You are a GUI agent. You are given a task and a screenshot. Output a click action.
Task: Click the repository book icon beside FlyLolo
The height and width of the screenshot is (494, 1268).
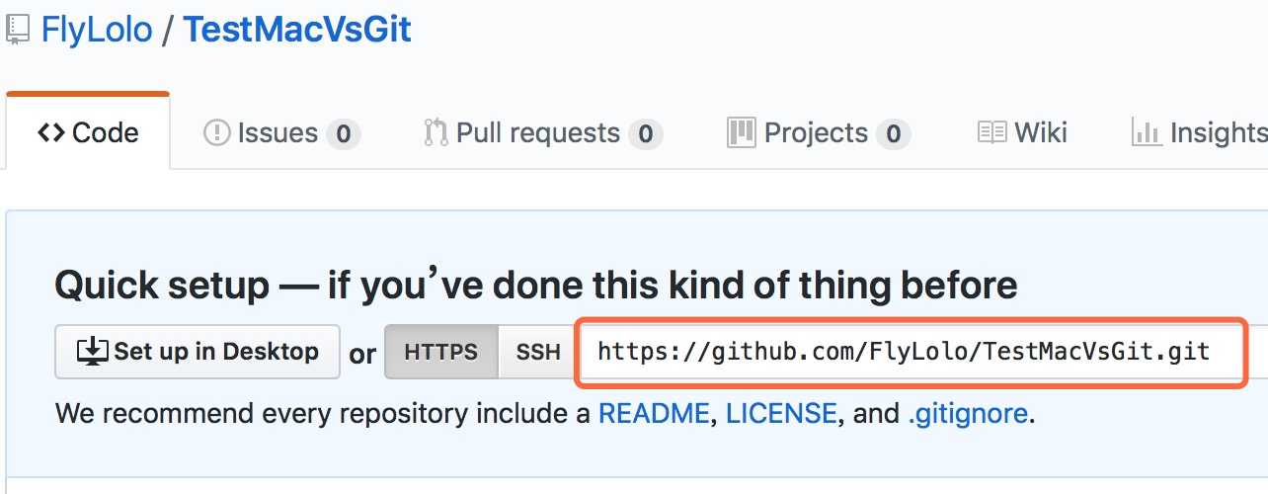[16, 30]
